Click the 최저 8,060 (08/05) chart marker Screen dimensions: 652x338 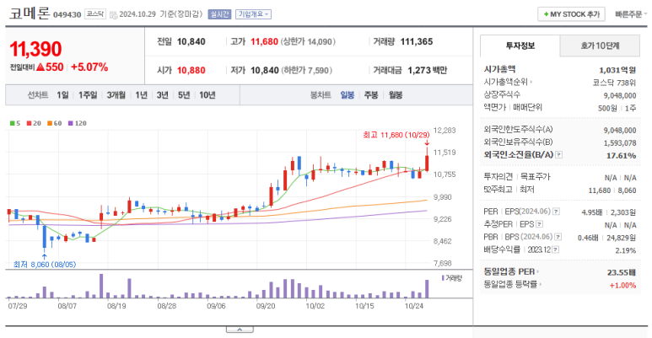45,265
